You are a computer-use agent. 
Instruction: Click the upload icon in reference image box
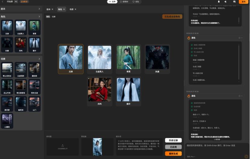[63, 145]
